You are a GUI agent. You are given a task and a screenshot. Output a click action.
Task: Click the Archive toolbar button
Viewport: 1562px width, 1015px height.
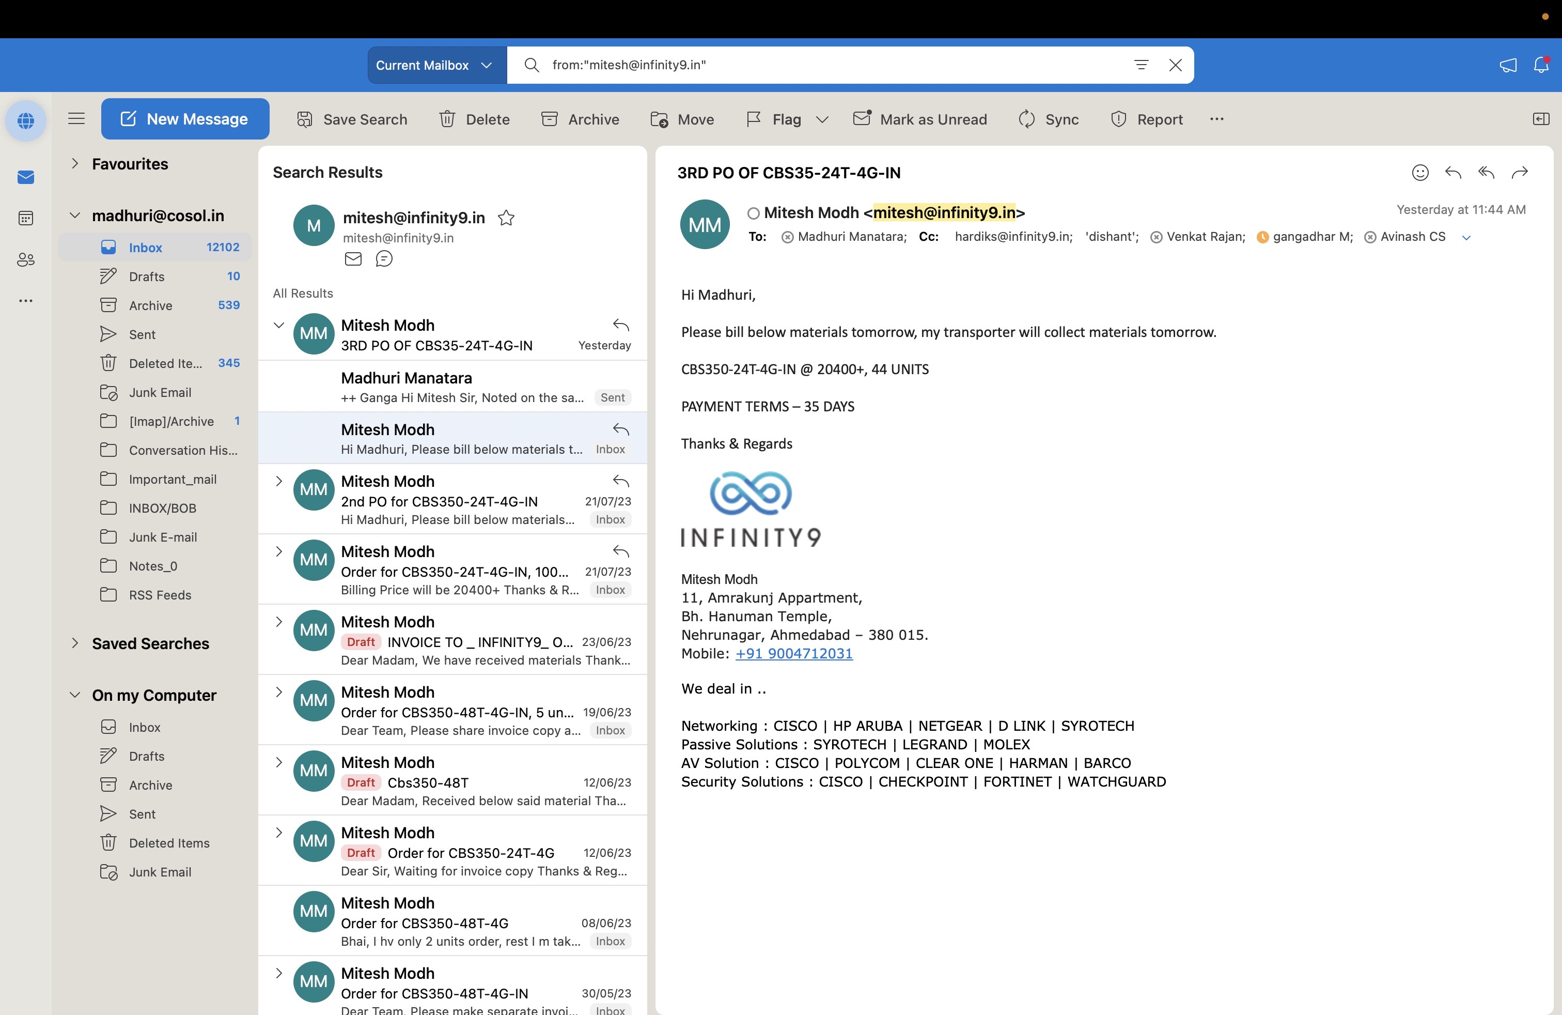point(580,119)
